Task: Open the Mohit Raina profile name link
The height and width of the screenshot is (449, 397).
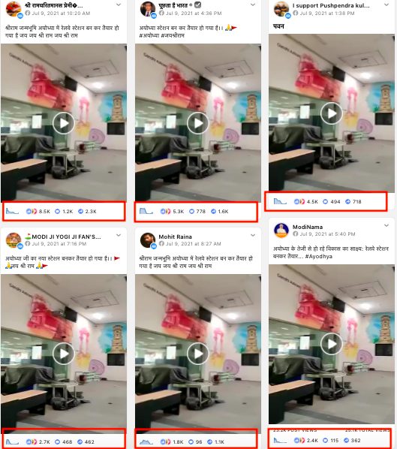Action: click(175, 237)
